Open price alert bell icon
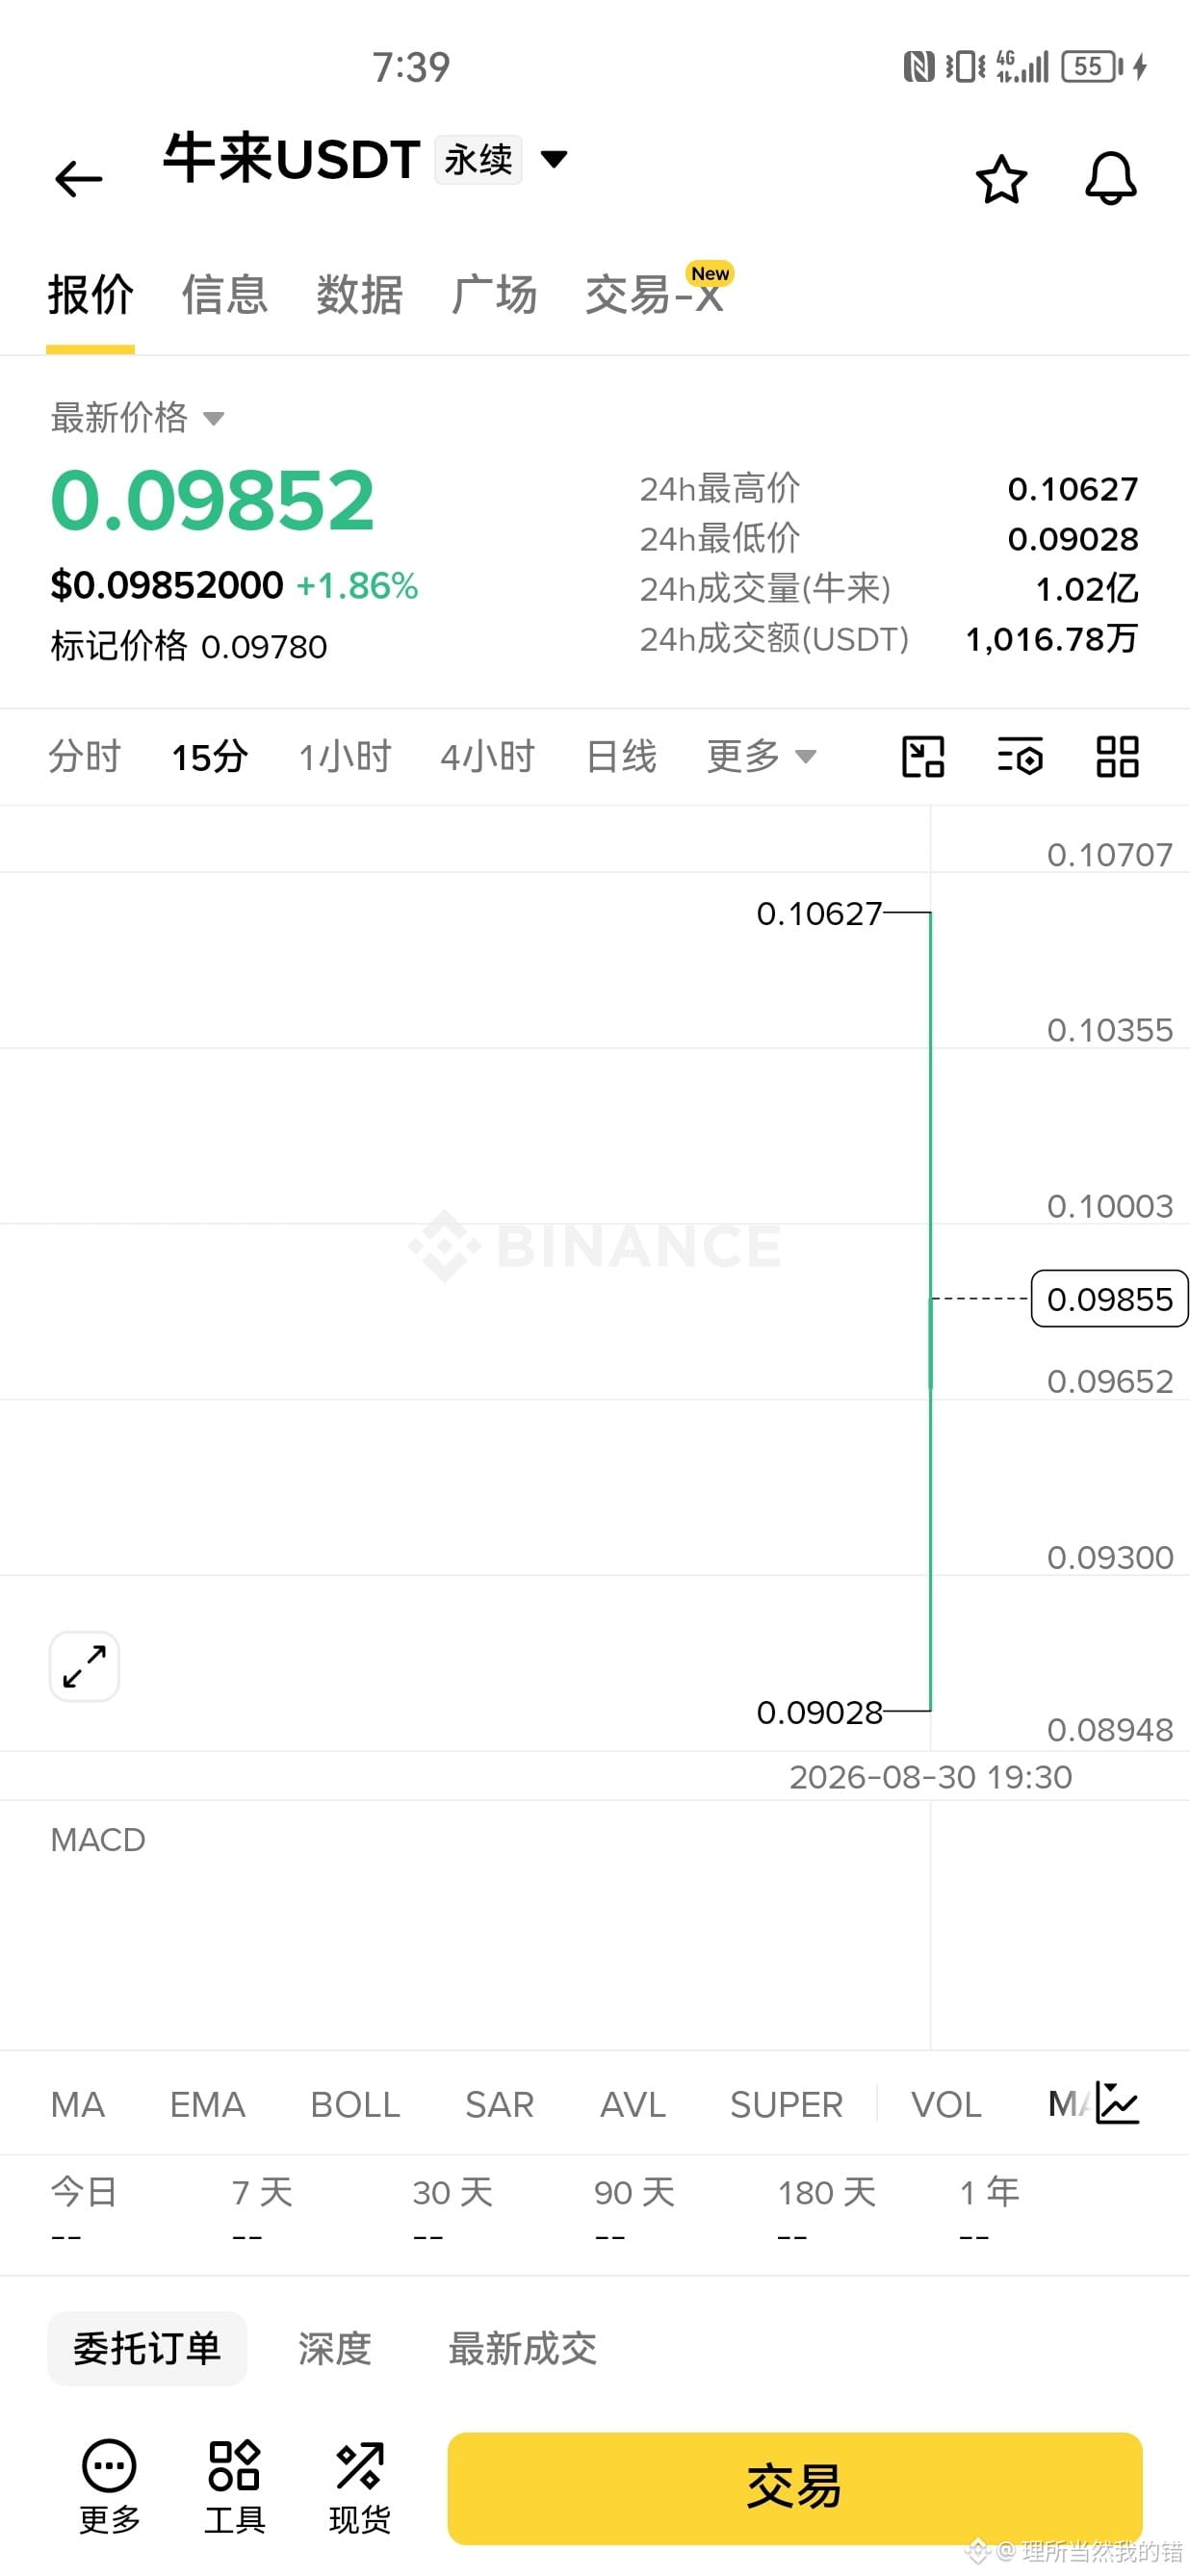The image size is (1190, 2576). [1111, 179]
